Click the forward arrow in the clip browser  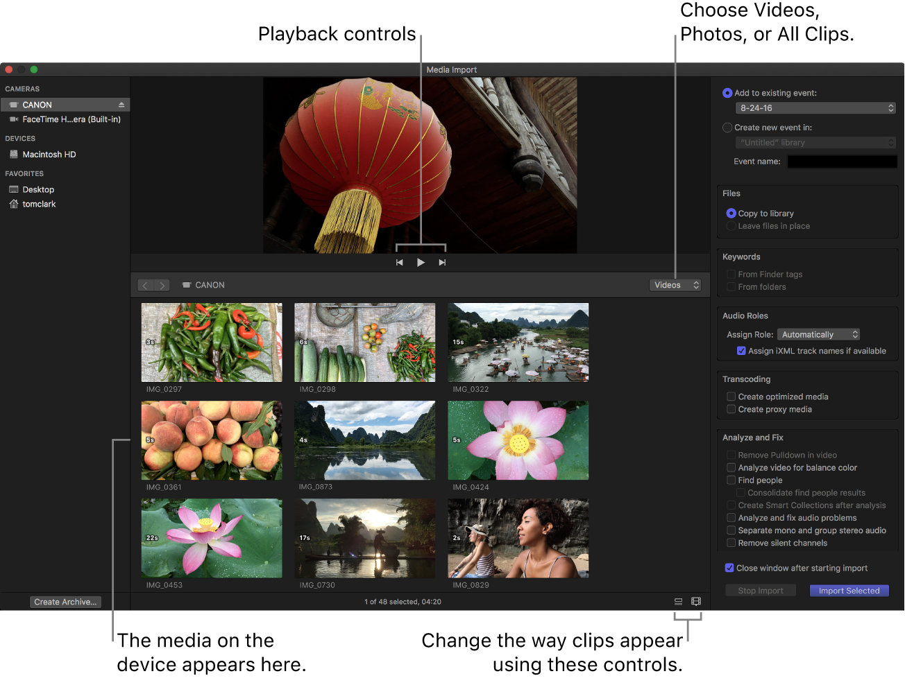162,285
